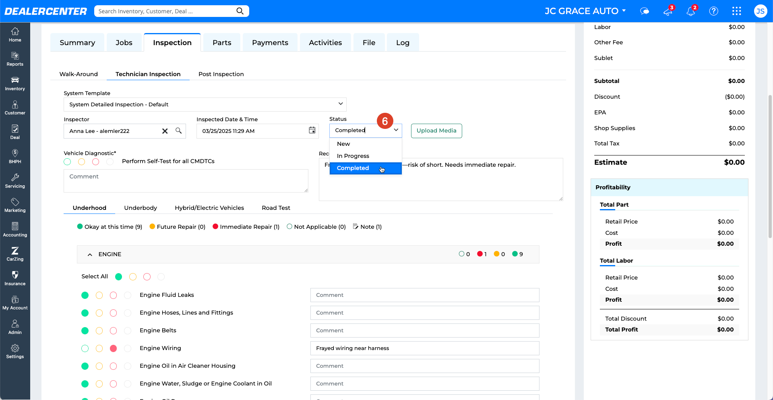Choose Completed status option
The image size is (773, 400).
pyautogui.click(x=366, y=168)
